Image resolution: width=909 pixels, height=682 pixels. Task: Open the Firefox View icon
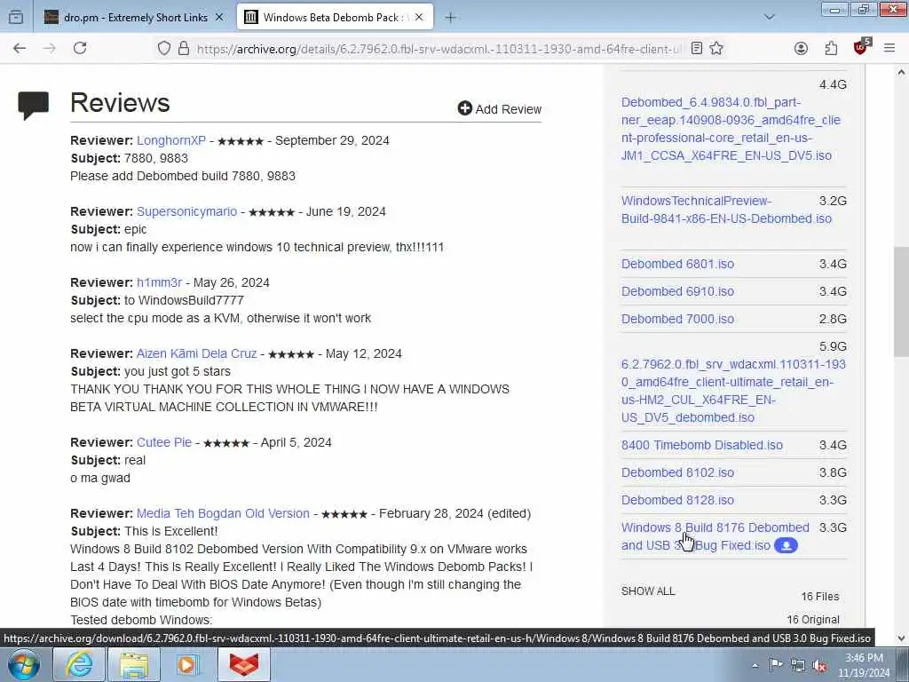coord(16,18)
